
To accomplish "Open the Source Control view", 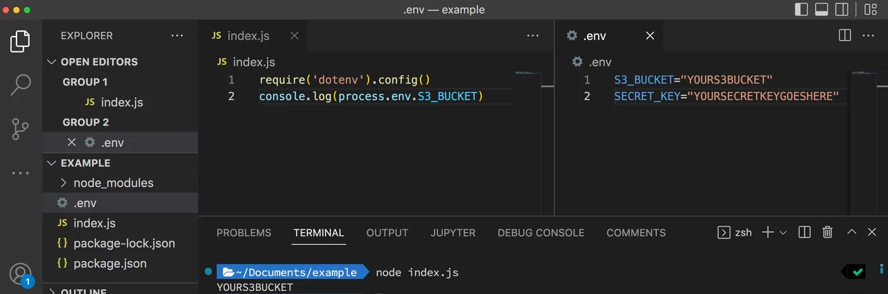I will pyautogui.click(x=20, y=129).
